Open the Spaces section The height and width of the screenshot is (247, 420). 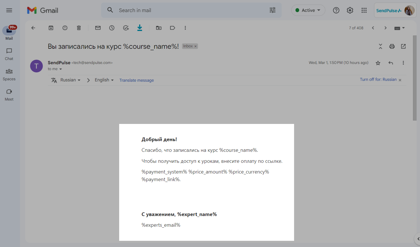pos(9,74)
